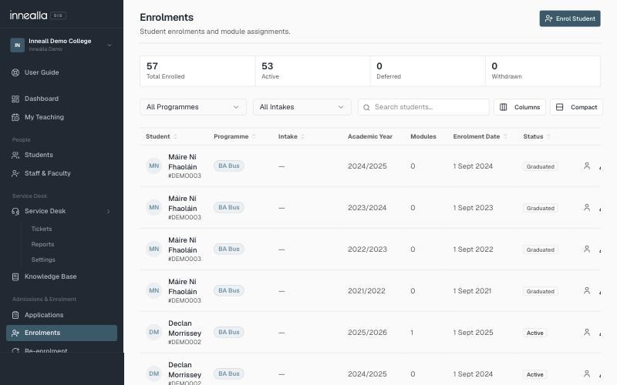This screenshot has height=385, width=617.
Task: Select the 0 Deferred card
Action: point(428,71)
